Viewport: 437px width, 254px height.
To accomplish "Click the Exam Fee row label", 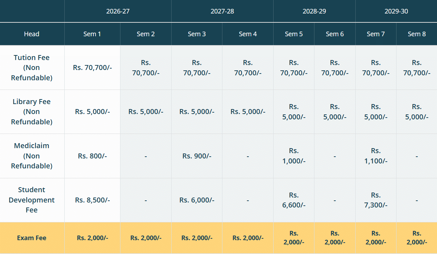I will (x=32, y=238).
